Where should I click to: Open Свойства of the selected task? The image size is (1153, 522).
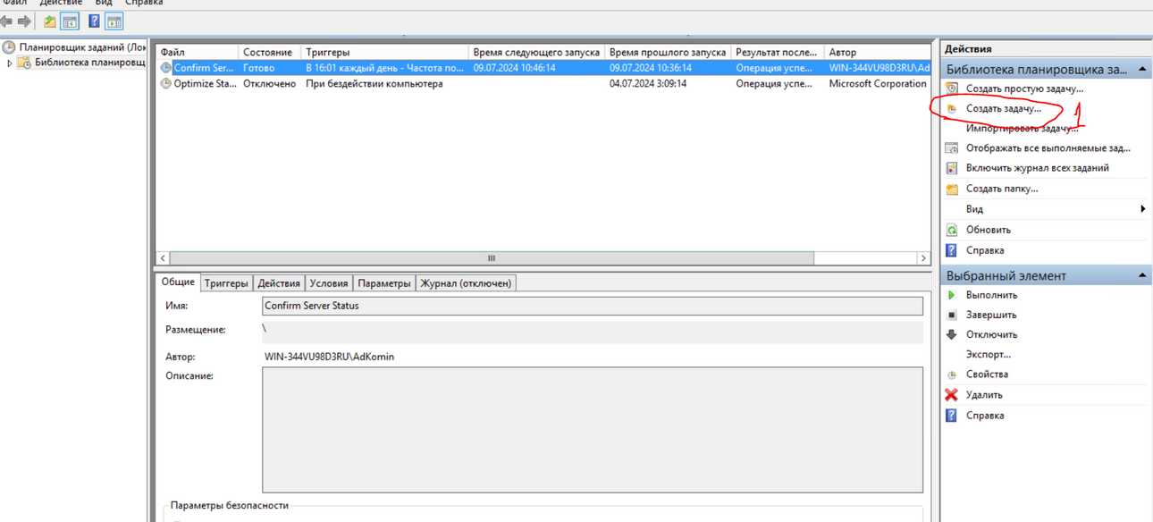(x=987, y=375)
